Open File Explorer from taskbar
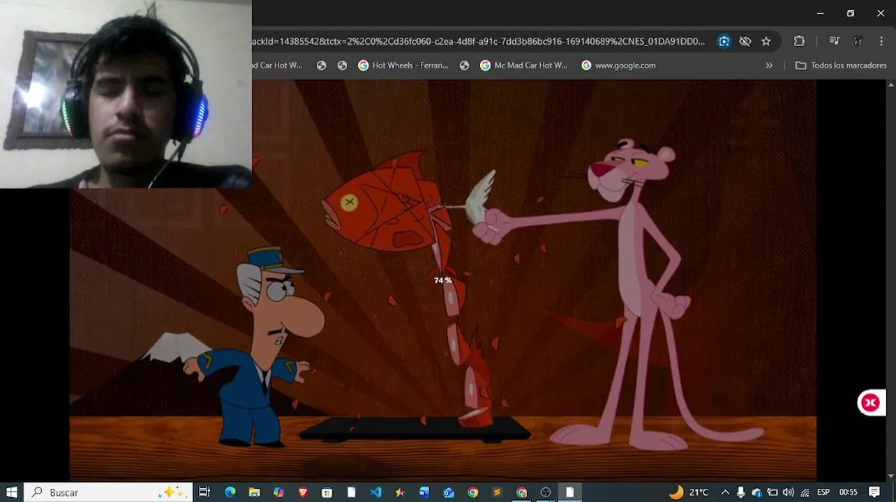The height and width of the screenshot is (502, 896). [x=254, y=492]
